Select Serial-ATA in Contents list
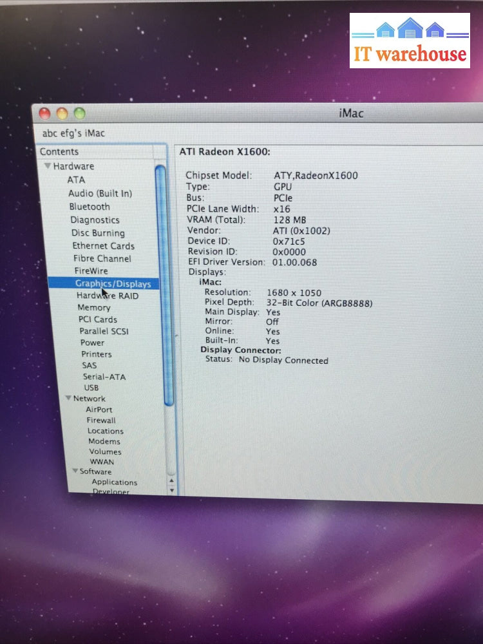 (104, 377)
